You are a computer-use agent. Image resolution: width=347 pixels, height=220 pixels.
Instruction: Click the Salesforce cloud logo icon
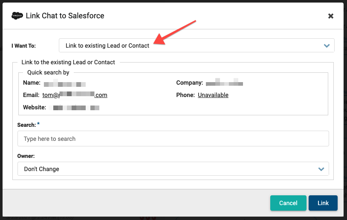pyautogui.click(x=17, y=16)
